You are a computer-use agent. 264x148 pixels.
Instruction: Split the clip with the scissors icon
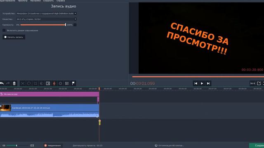tap(23, 83)
